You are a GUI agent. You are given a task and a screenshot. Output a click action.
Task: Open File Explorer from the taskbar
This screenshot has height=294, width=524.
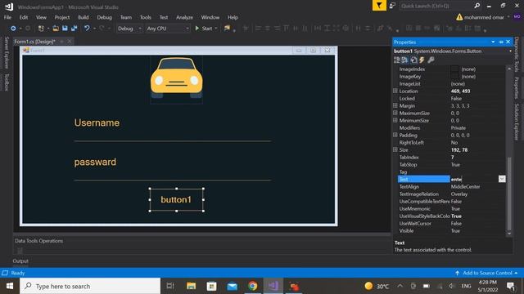coord(191,286)
